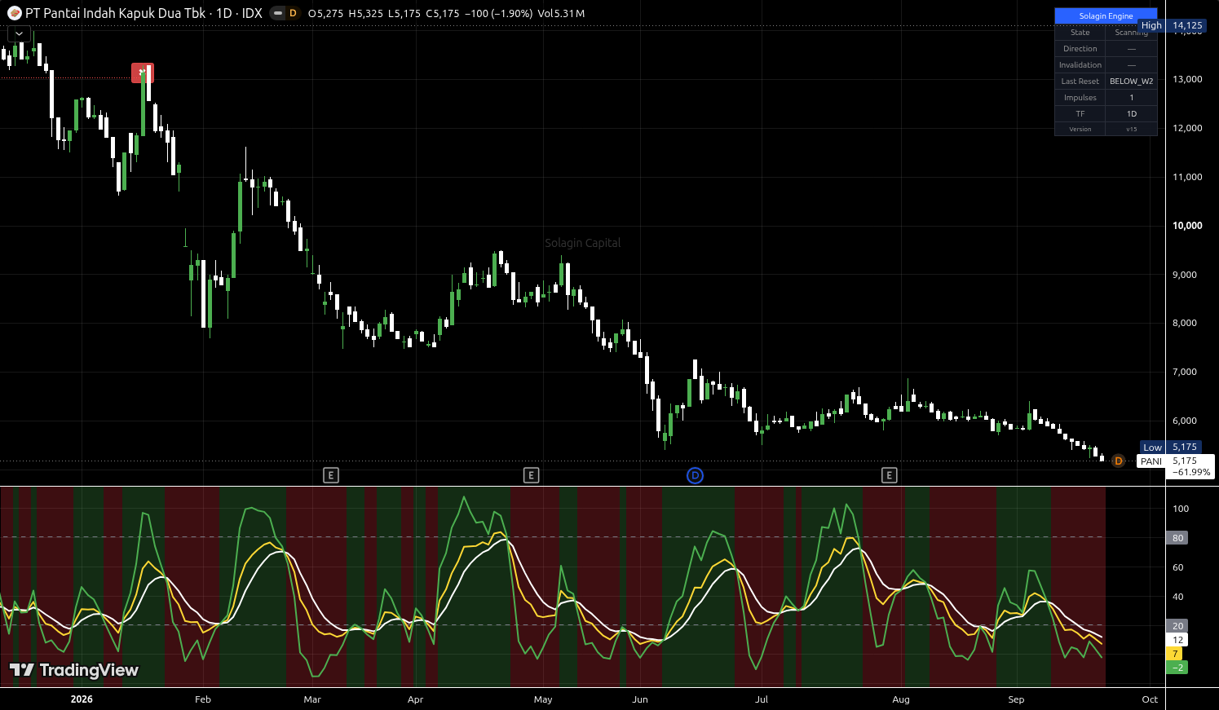Open the earnings E marker just before Aug
The height and width of the screenshot is (710, 1219).
pos(890,475)
